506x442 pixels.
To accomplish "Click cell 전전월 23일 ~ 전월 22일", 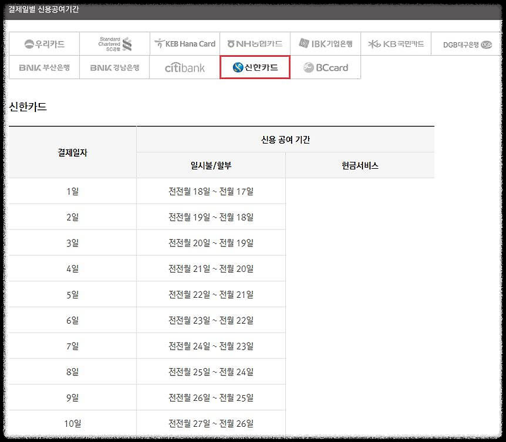I will (x=211, y=320).
